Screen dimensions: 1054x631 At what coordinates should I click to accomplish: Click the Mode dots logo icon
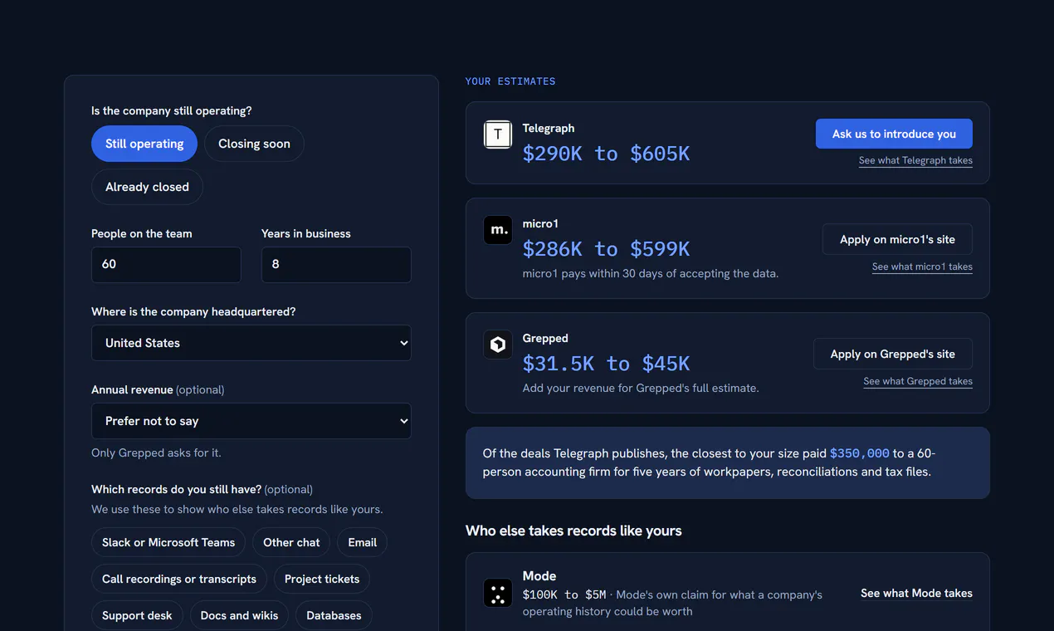pyautogui.click(x=498, y=593)
